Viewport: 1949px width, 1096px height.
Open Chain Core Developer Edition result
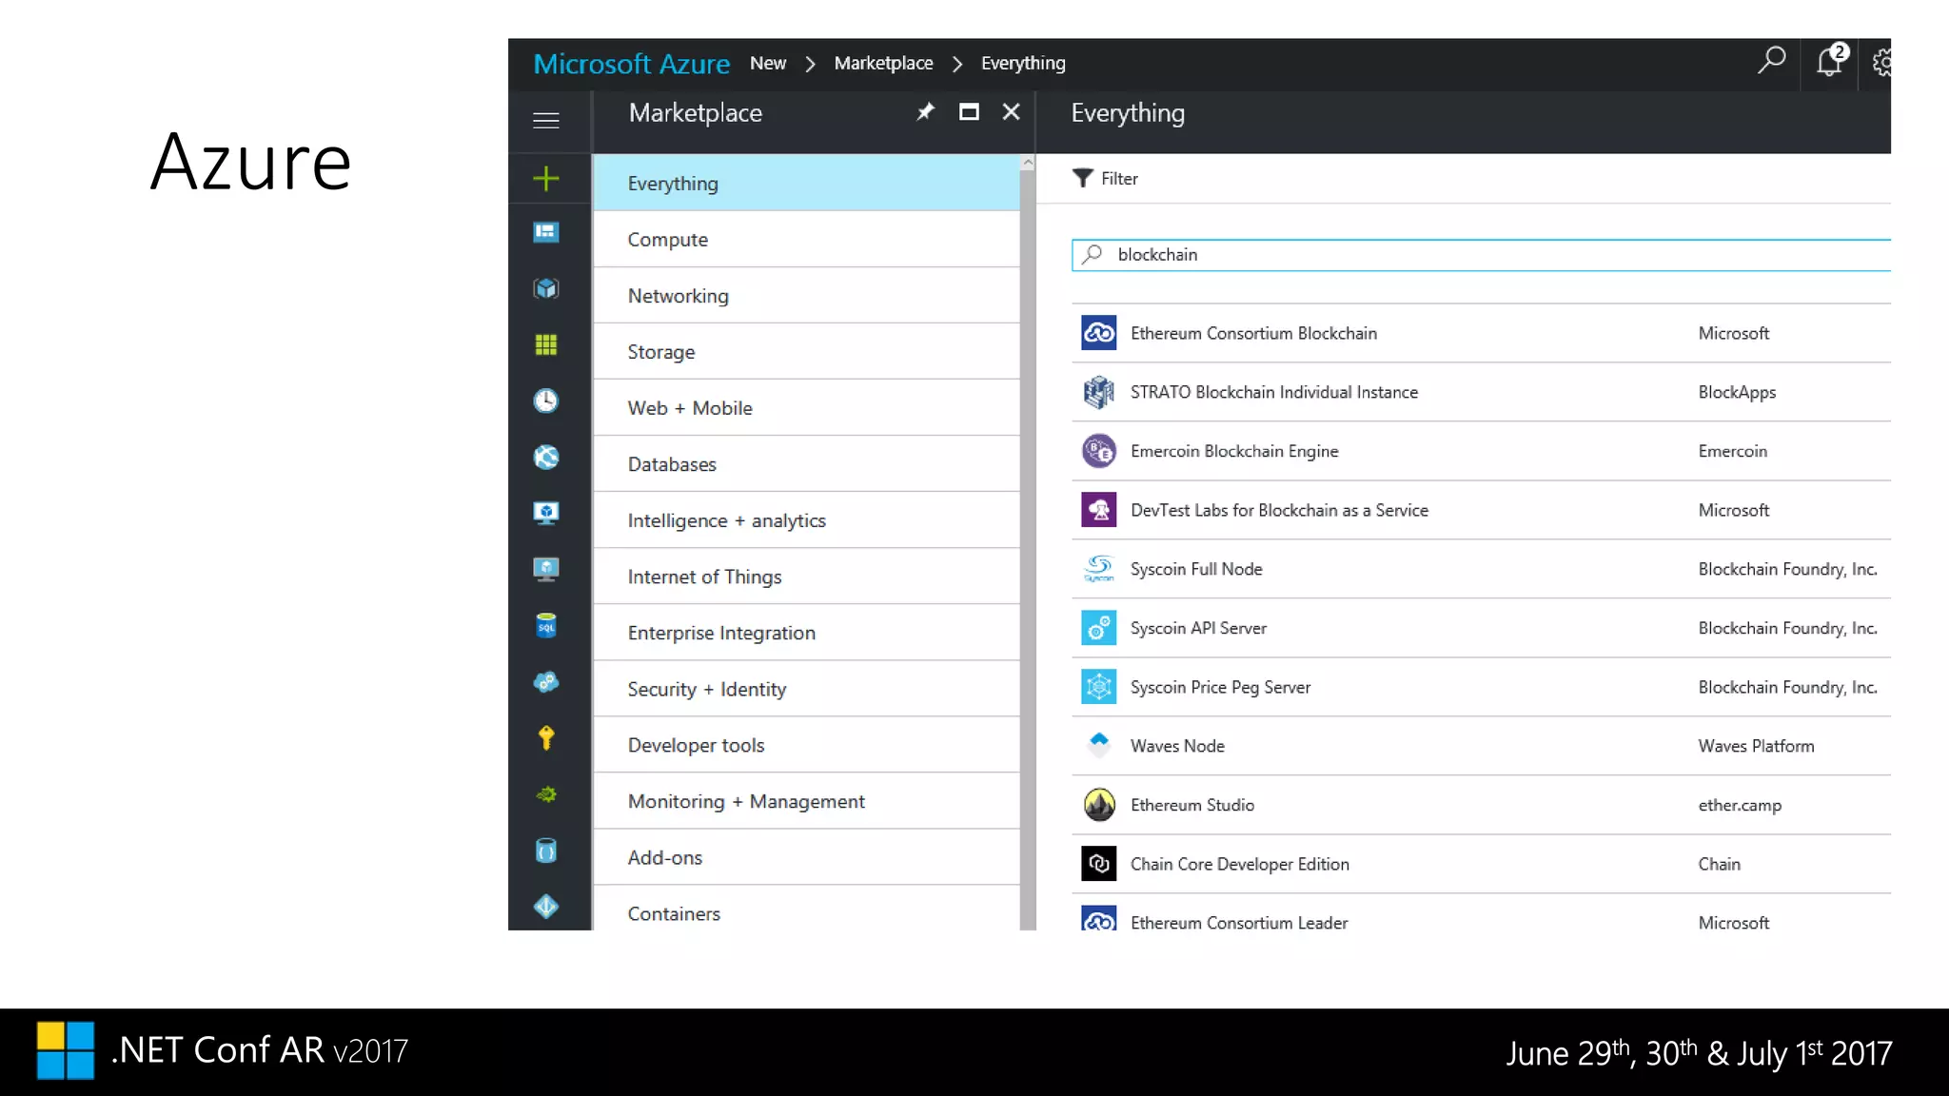click(x=1481, y=864)
